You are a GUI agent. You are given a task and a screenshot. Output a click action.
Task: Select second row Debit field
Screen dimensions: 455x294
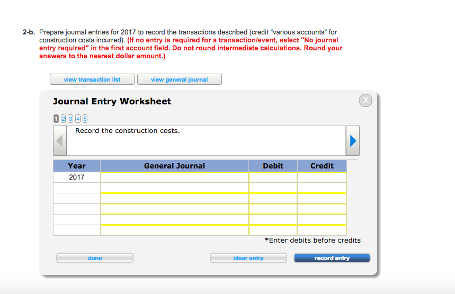click(x=273, y=188)
